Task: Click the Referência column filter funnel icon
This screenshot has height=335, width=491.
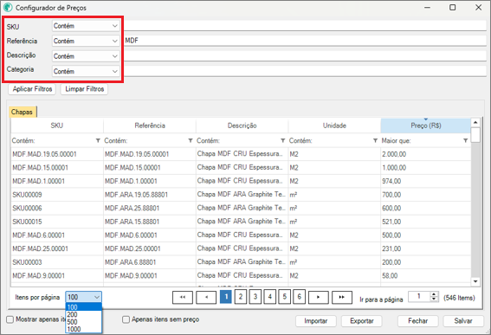Action: click(x=191, y=140)
